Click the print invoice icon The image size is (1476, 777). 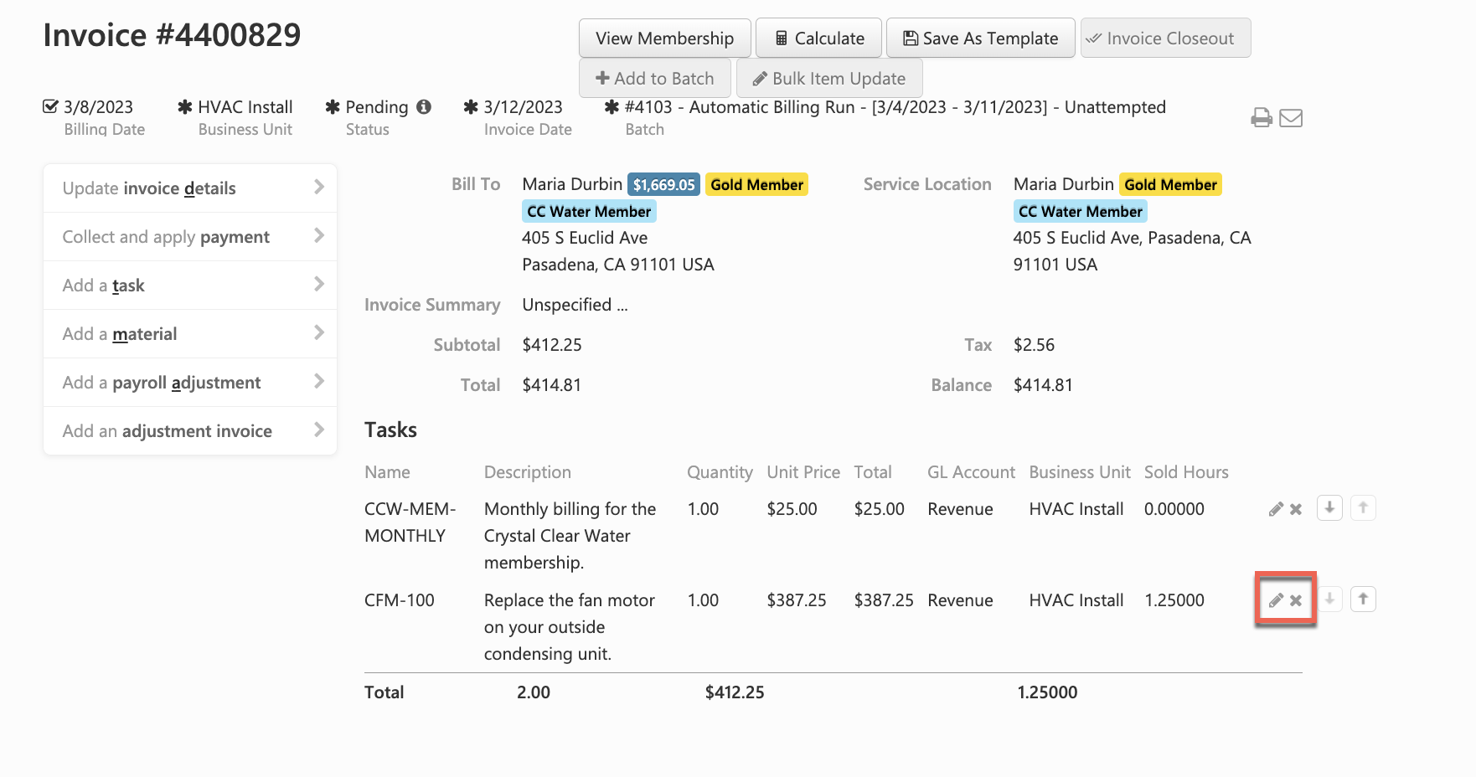click(x=1261, y=118)
